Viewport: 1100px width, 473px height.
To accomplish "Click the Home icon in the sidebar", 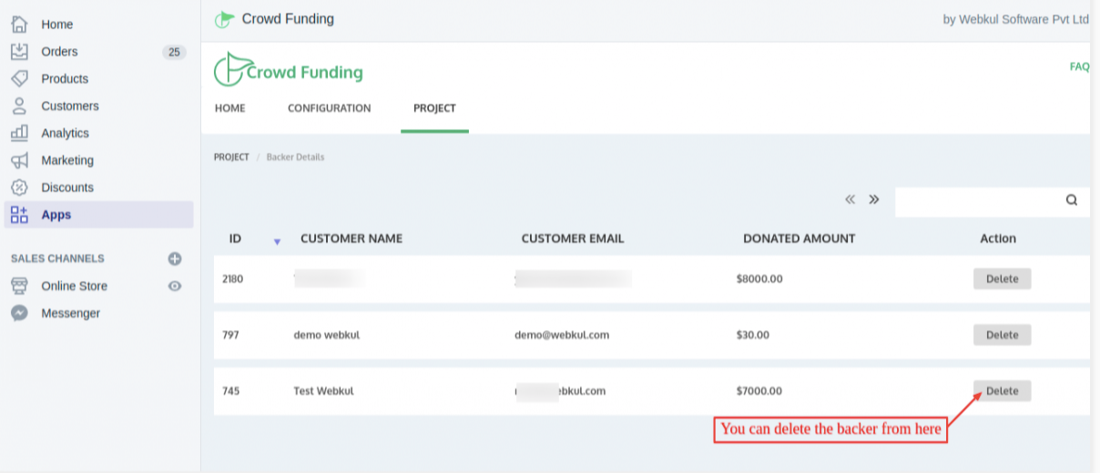I will (x=19, y=25).
